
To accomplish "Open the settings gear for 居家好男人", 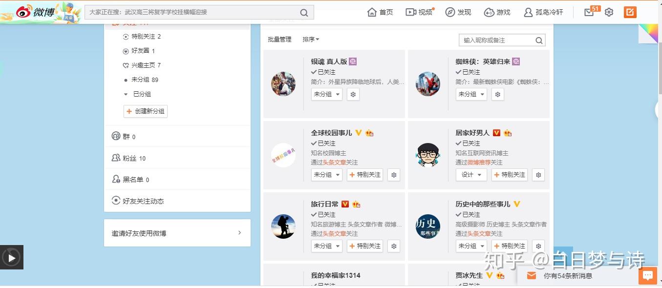I will (x=538, y=175).
